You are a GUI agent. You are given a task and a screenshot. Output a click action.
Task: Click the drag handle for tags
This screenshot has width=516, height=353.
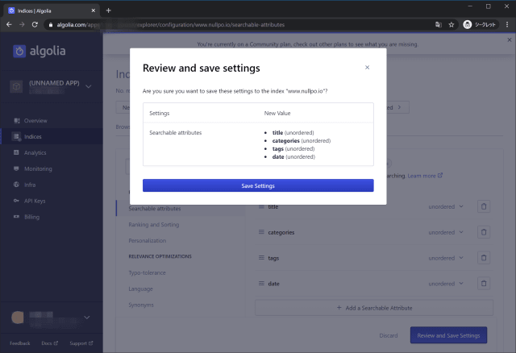261,258
